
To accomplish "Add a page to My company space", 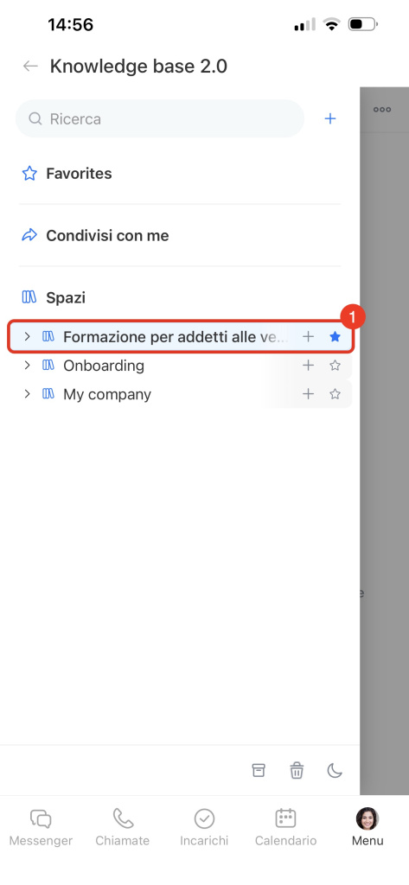I will 308,394.
